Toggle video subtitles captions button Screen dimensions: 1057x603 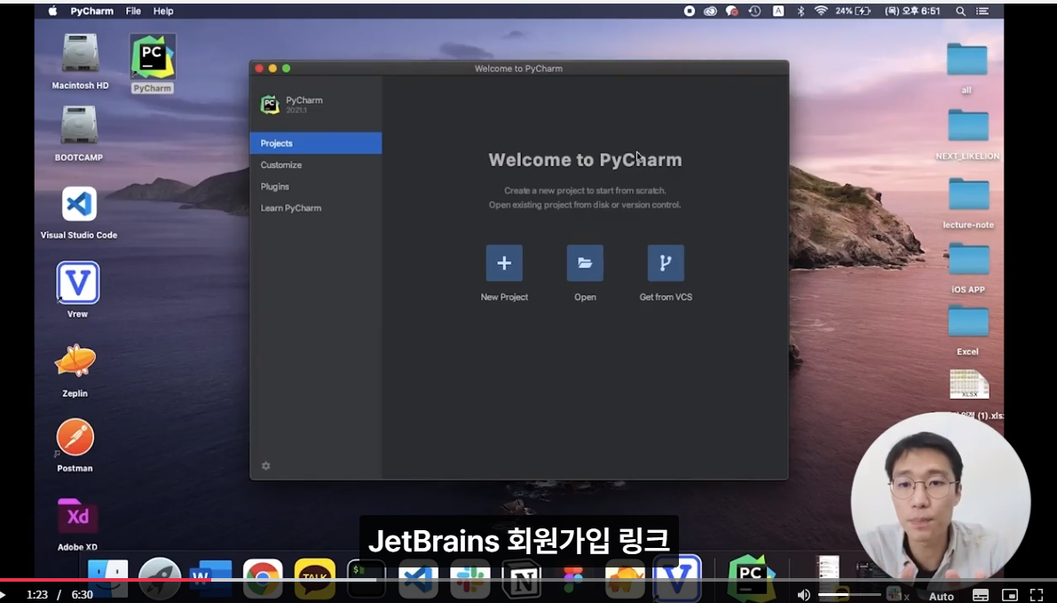(981, 595)
